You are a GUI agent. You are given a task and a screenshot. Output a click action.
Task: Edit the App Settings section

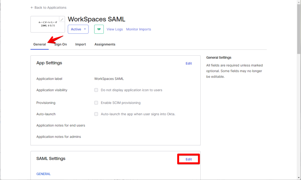tap(188, 63)
